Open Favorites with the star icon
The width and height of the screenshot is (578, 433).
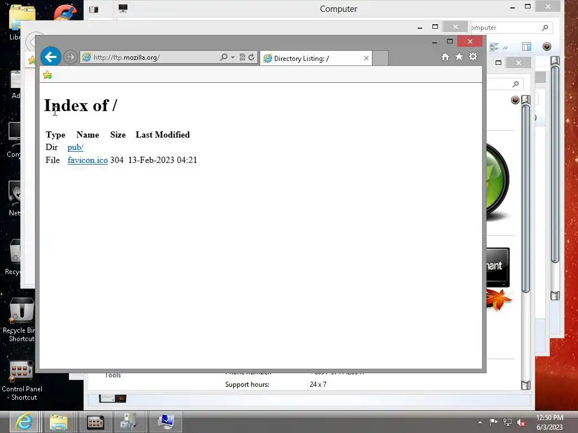tap(459, 57)
